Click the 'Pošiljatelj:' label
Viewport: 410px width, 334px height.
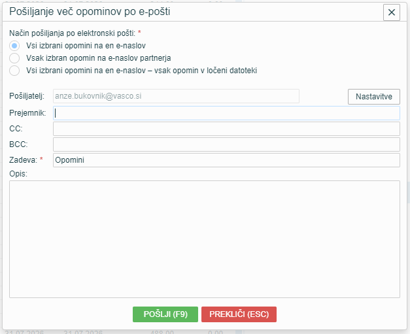27,96
